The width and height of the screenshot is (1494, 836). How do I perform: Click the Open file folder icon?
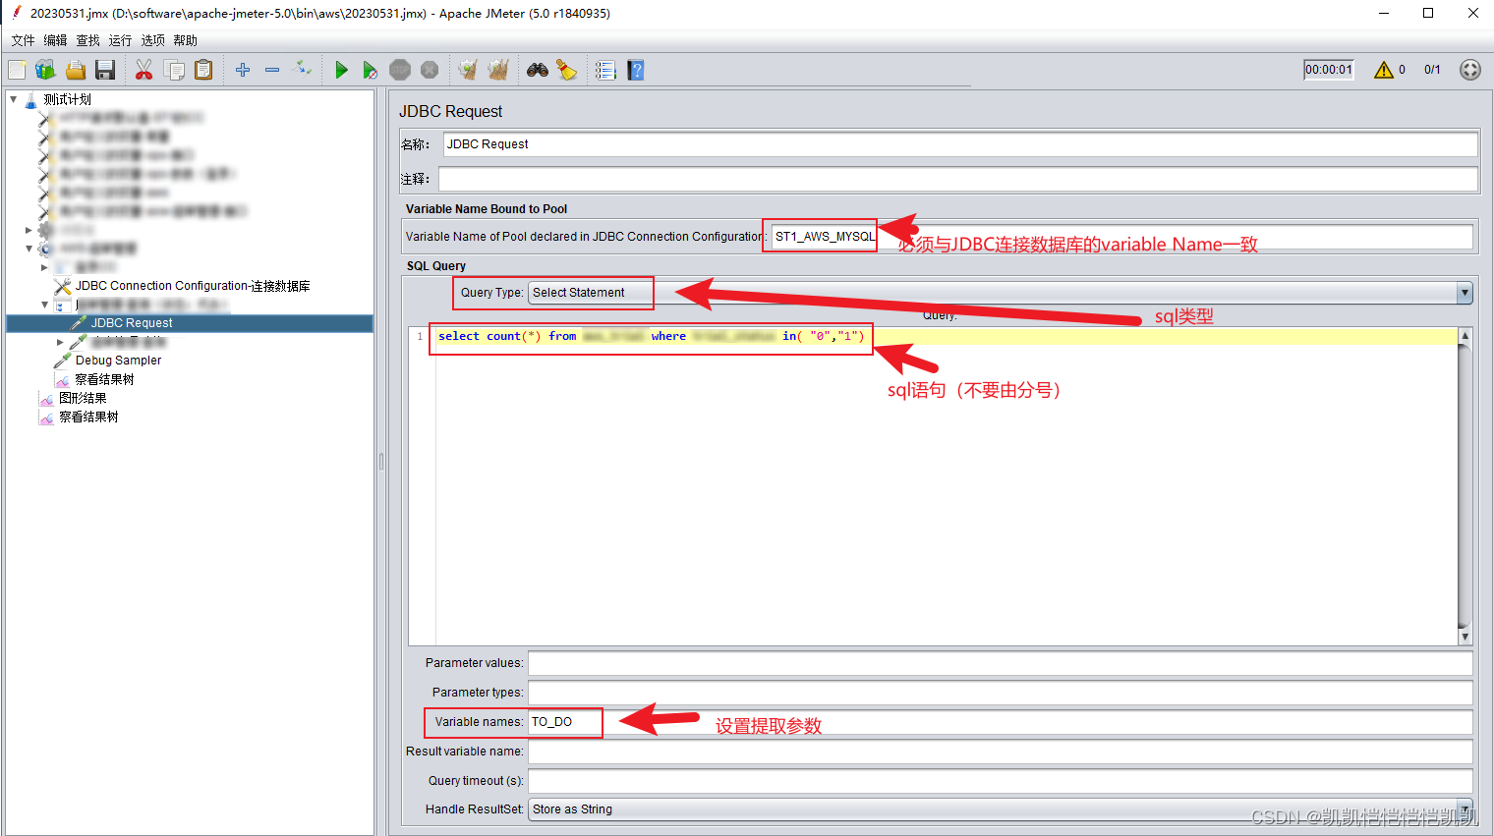[76, 70]
